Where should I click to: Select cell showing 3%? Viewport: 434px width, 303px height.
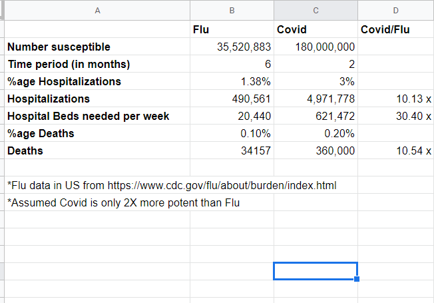click(316, 81)
